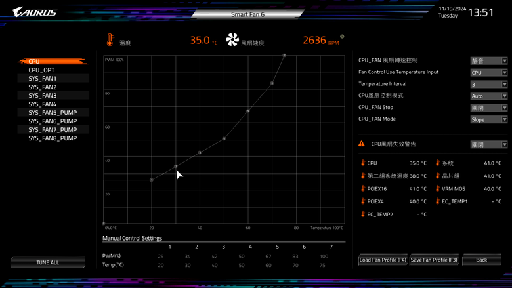Click the TUNE ALL button

click(48, 262)
